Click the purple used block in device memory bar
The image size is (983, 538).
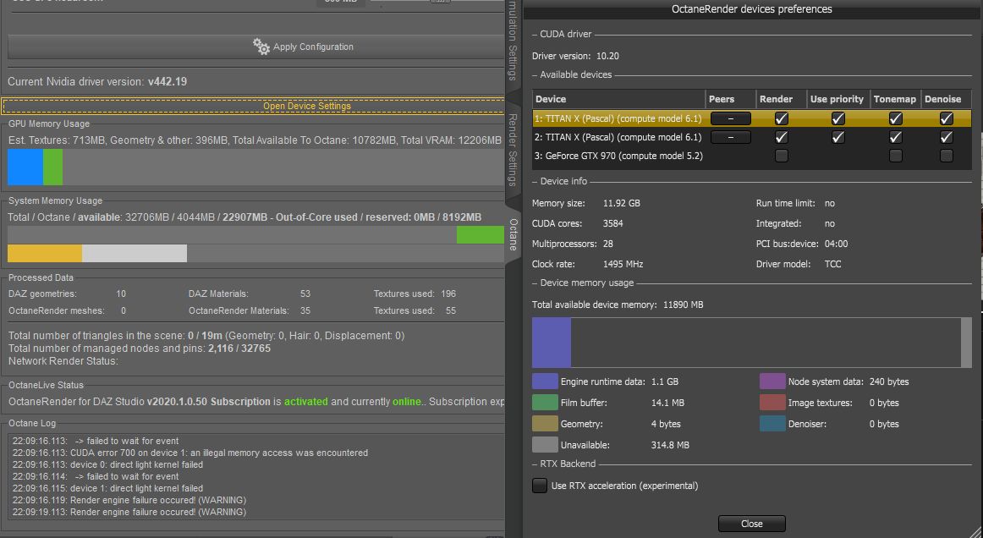[x=552, y=343]
